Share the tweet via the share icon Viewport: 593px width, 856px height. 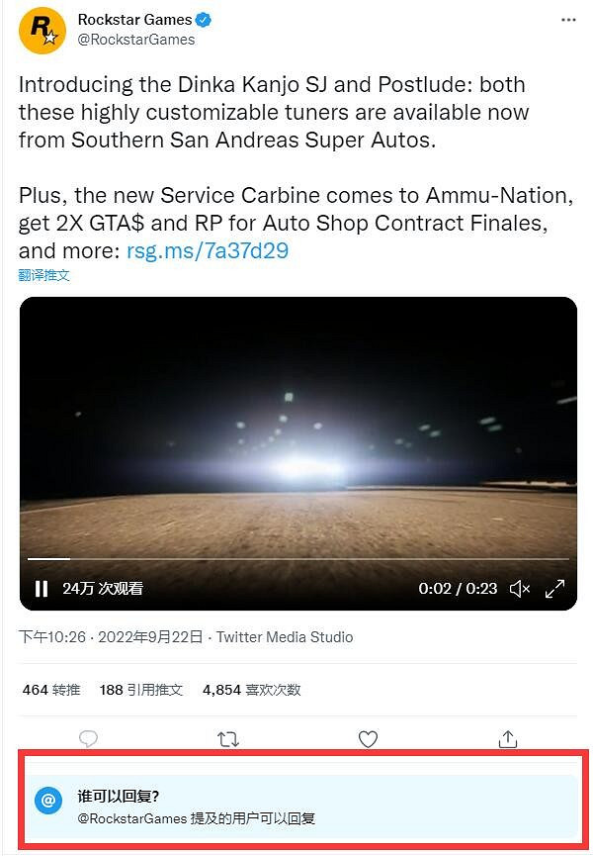508,738
